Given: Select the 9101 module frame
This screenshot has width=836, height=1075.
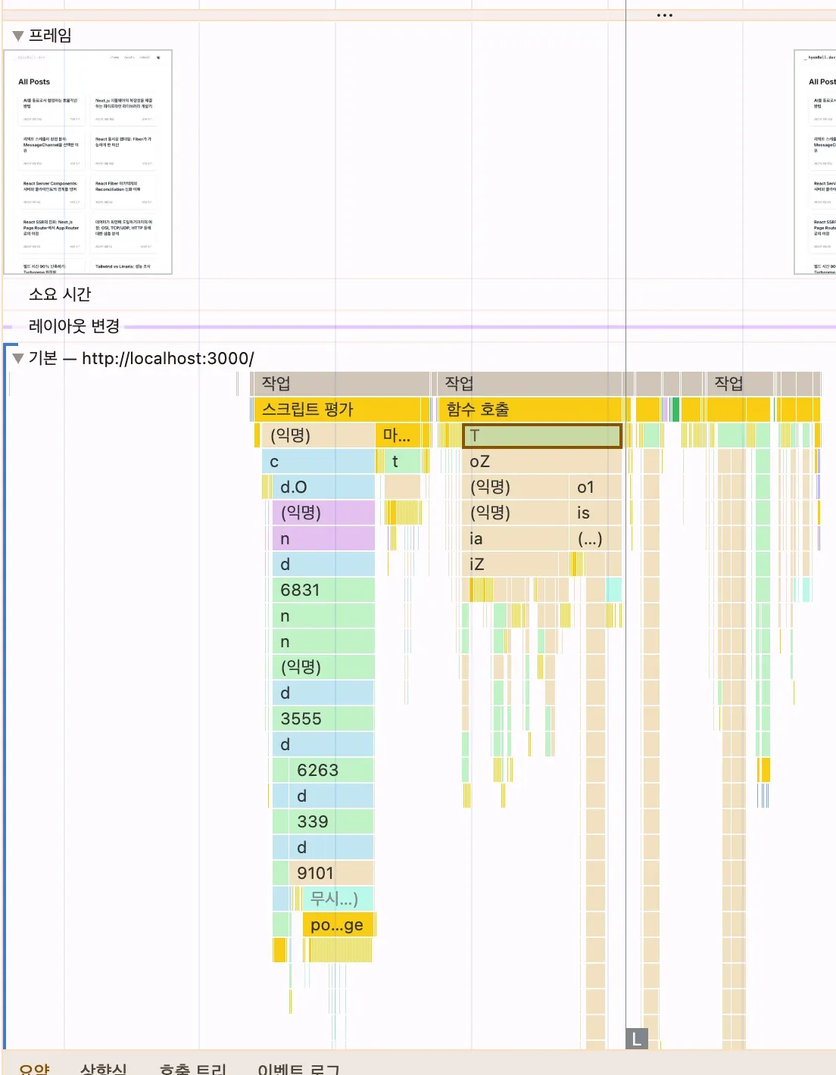Looking at the screenshot, I should coord(332,873).
